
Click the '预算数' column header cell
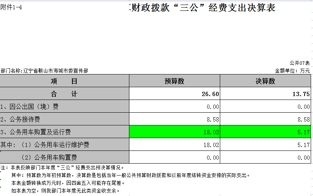point(174,81)
